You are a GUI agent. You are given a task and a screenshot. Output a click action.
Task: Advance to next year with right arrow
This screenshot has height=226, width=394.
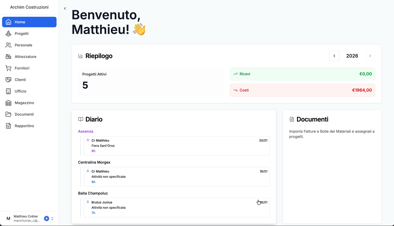tap(370, 56)
